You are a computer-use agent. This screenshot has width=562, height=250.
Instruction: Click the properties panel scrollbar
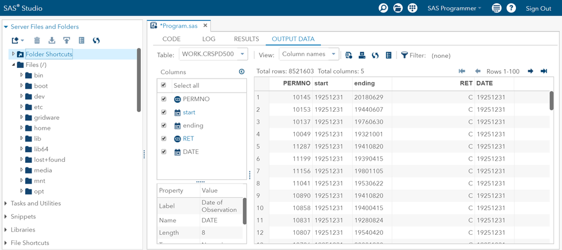coord(245,211)
